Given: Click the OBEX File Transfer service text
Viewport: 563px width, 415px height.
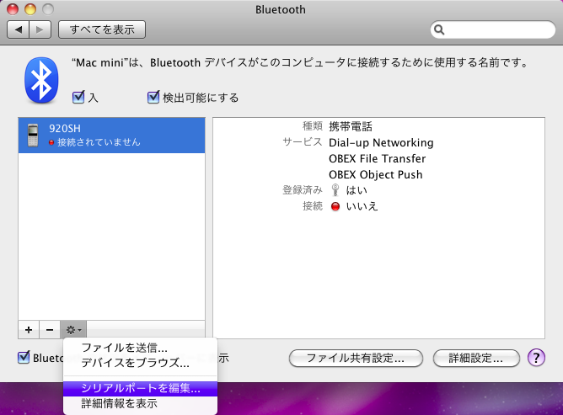Looking at the screenshot, I should [377, 158].
